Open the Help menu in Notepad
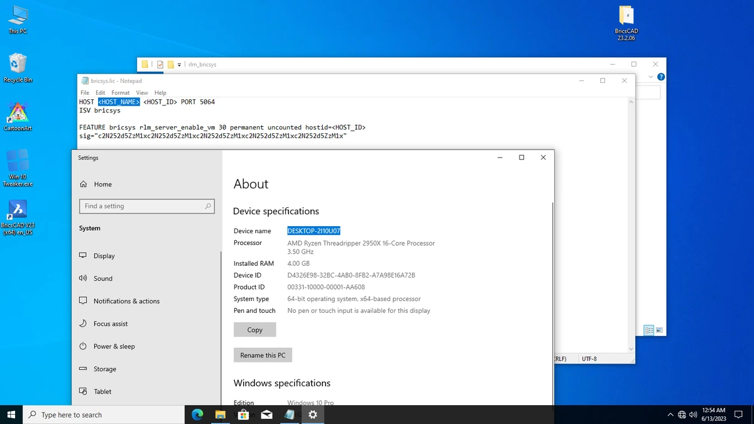 point(160,92)
